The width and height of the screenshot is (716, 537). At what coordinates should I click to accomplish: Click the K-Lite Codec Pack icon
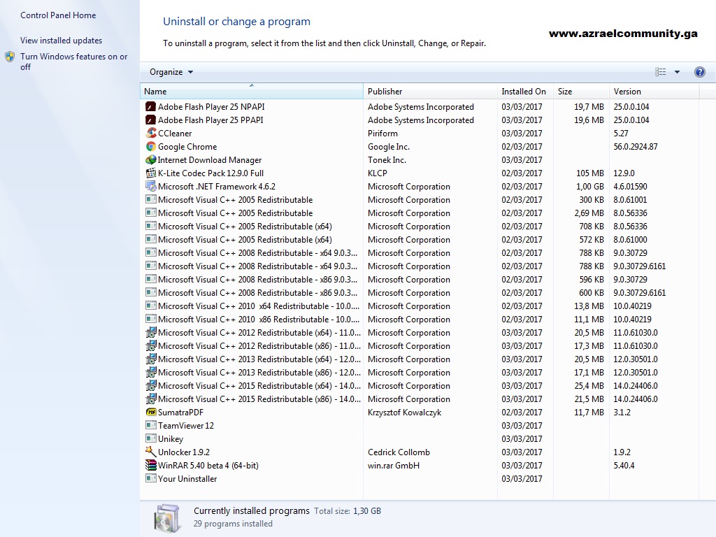151,173
